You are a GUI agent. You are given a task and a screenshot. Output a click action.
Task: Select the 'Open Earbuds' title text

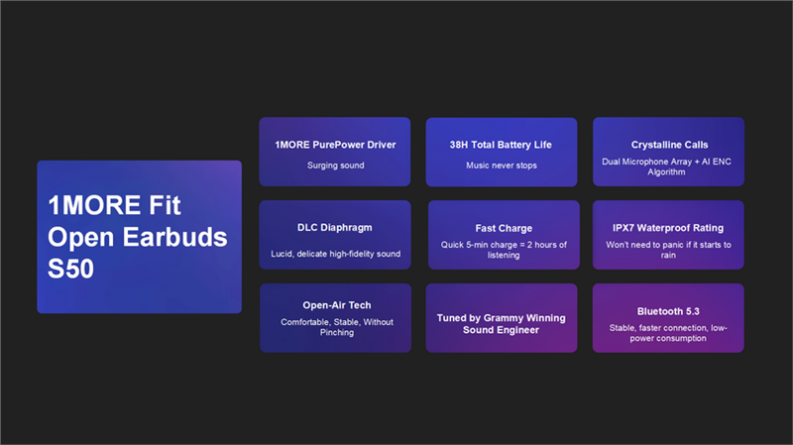138,239
